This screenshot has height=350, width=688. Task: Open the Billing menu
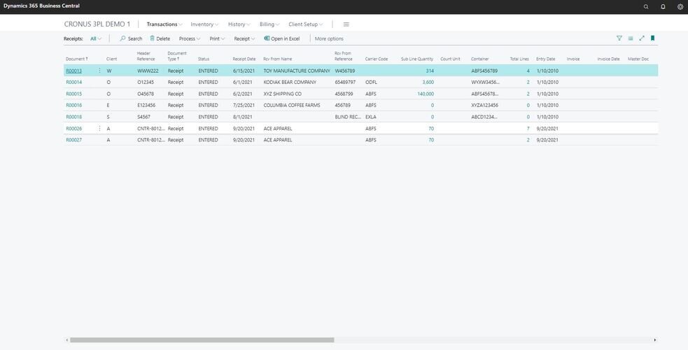[x=269, y=24]
